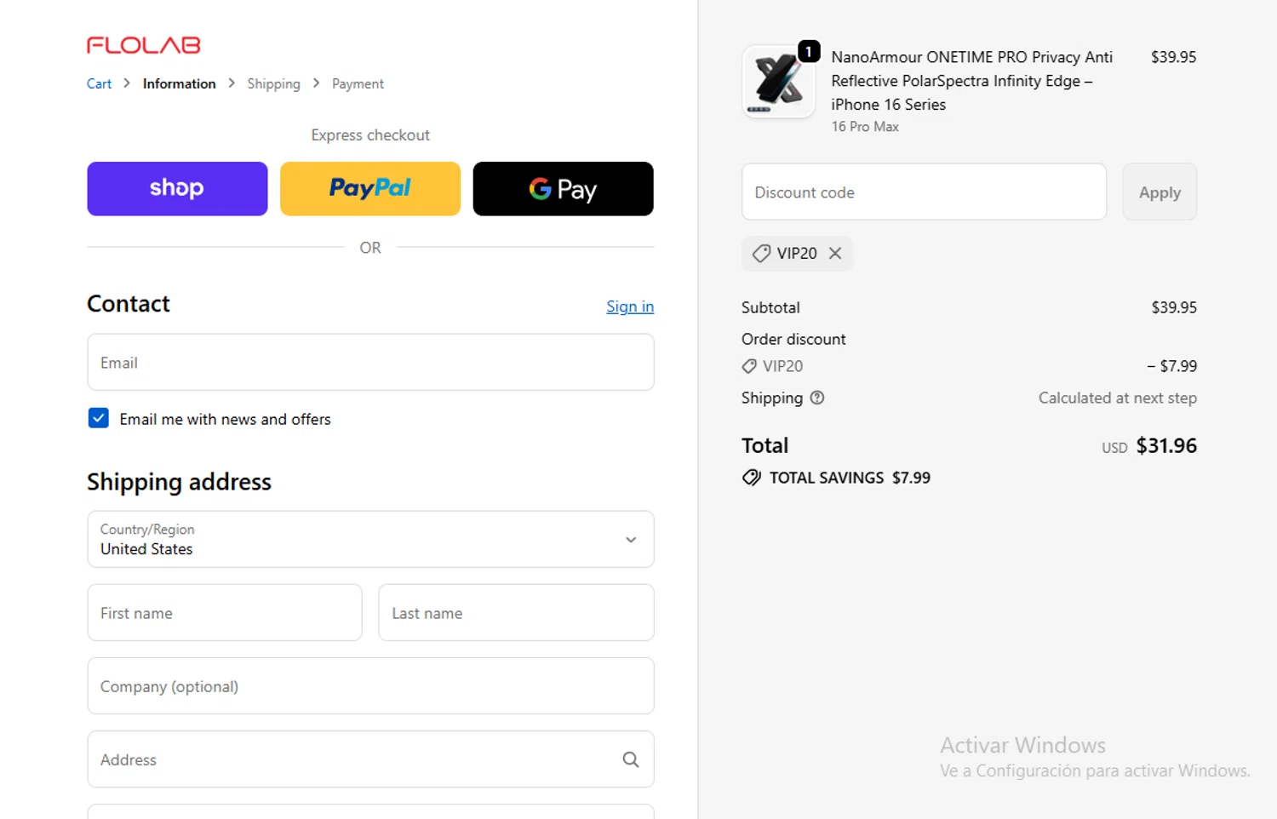Focus the Address input field
This screenshot has width=1277, height=819.
(370, 759)
